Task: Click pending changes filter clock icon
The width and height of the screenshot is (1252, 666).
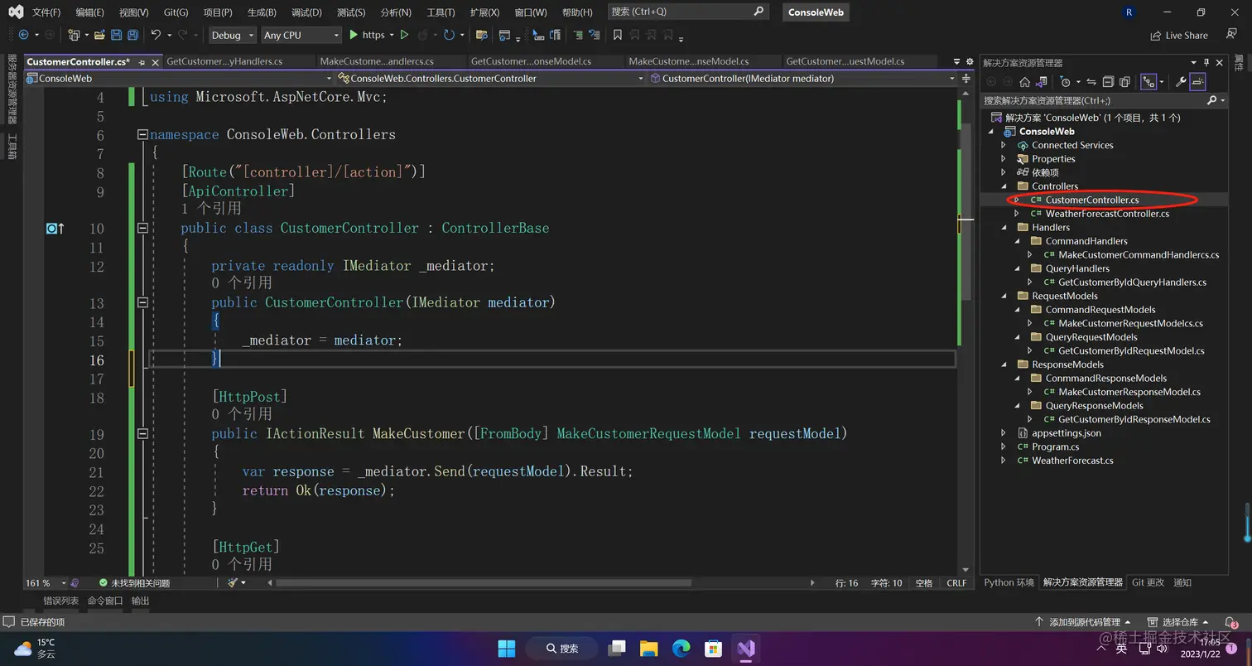Action: (x=1066, y=81)
